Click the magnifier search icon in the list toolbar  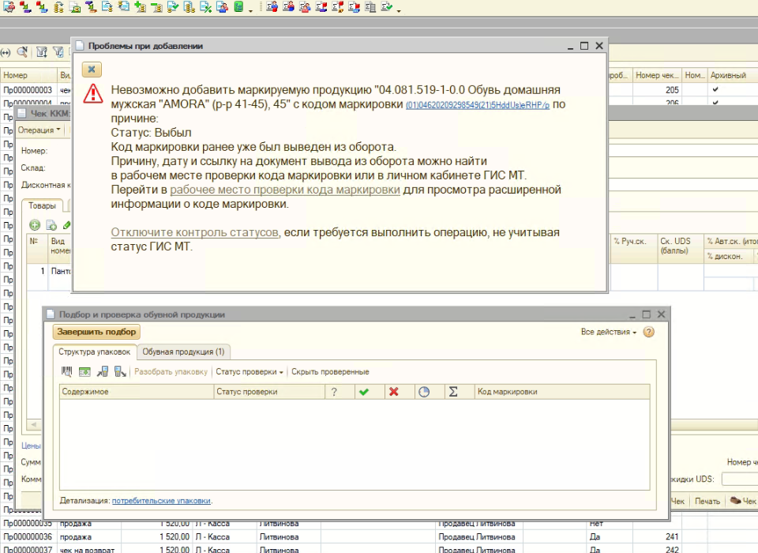(x=22, y=52)
